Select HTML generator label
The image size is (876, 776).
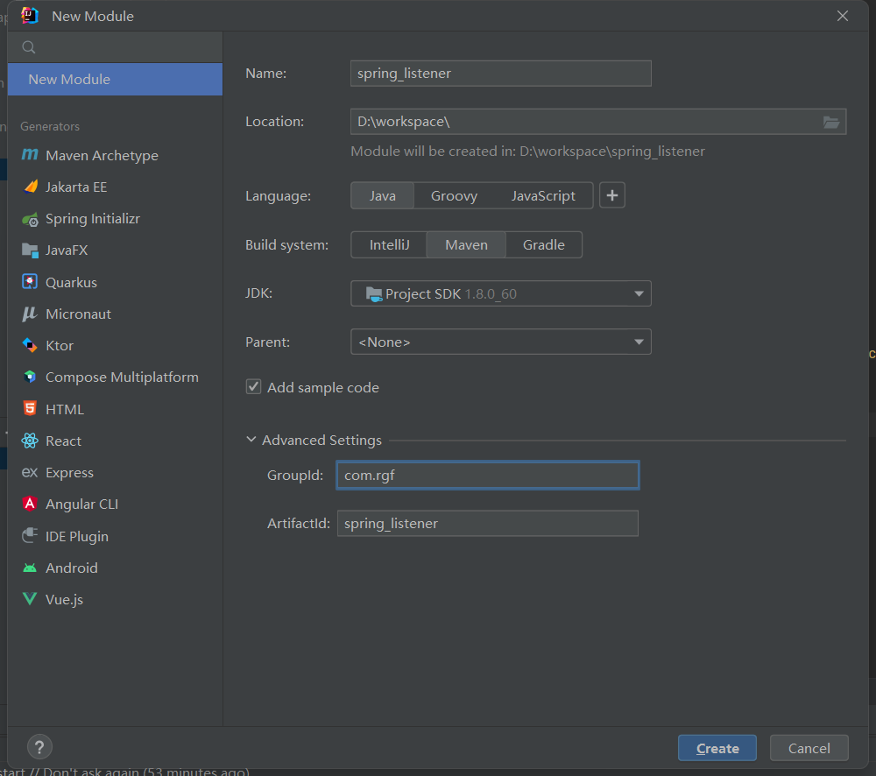coord(65,410)
